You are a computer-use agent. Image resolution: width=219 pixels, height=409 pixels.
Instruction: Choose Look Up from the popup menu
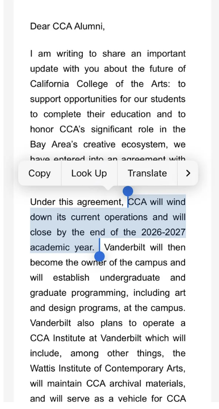[89, 173]
